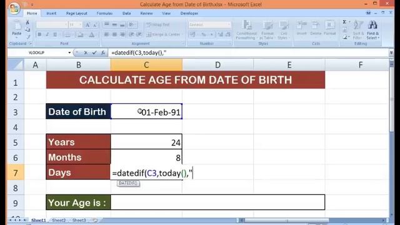Open Insert Function with the fx icon
Screen dimensions: 400x225
(102, 52)
